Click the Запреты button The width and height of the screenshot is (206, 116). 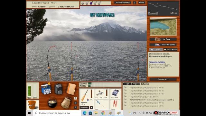click(x=163, y=79)
